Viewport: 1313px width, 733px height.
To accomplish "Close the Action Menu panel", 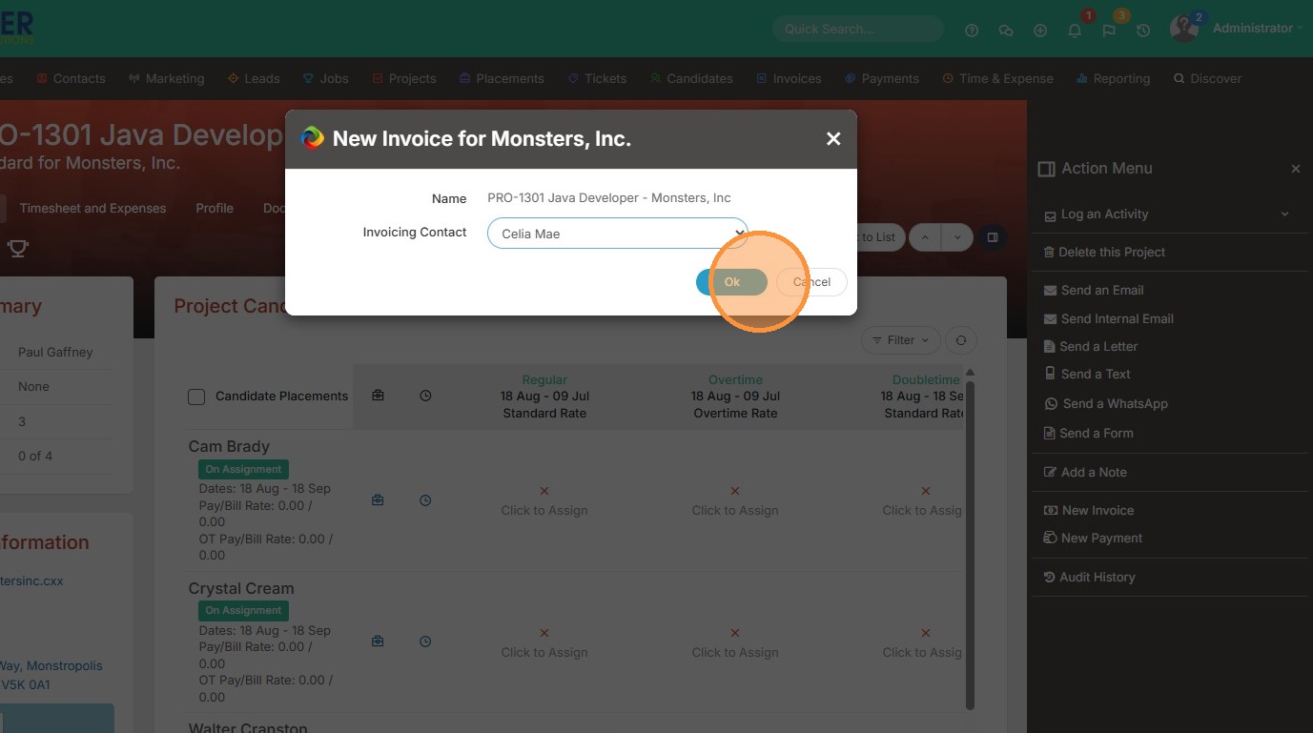I will click(1296, 169).
